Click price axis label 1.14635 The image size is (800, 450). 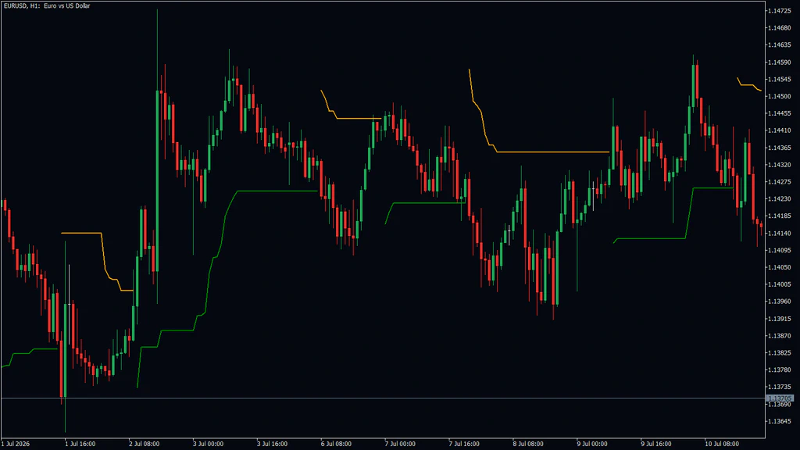(x=780, y=45)
